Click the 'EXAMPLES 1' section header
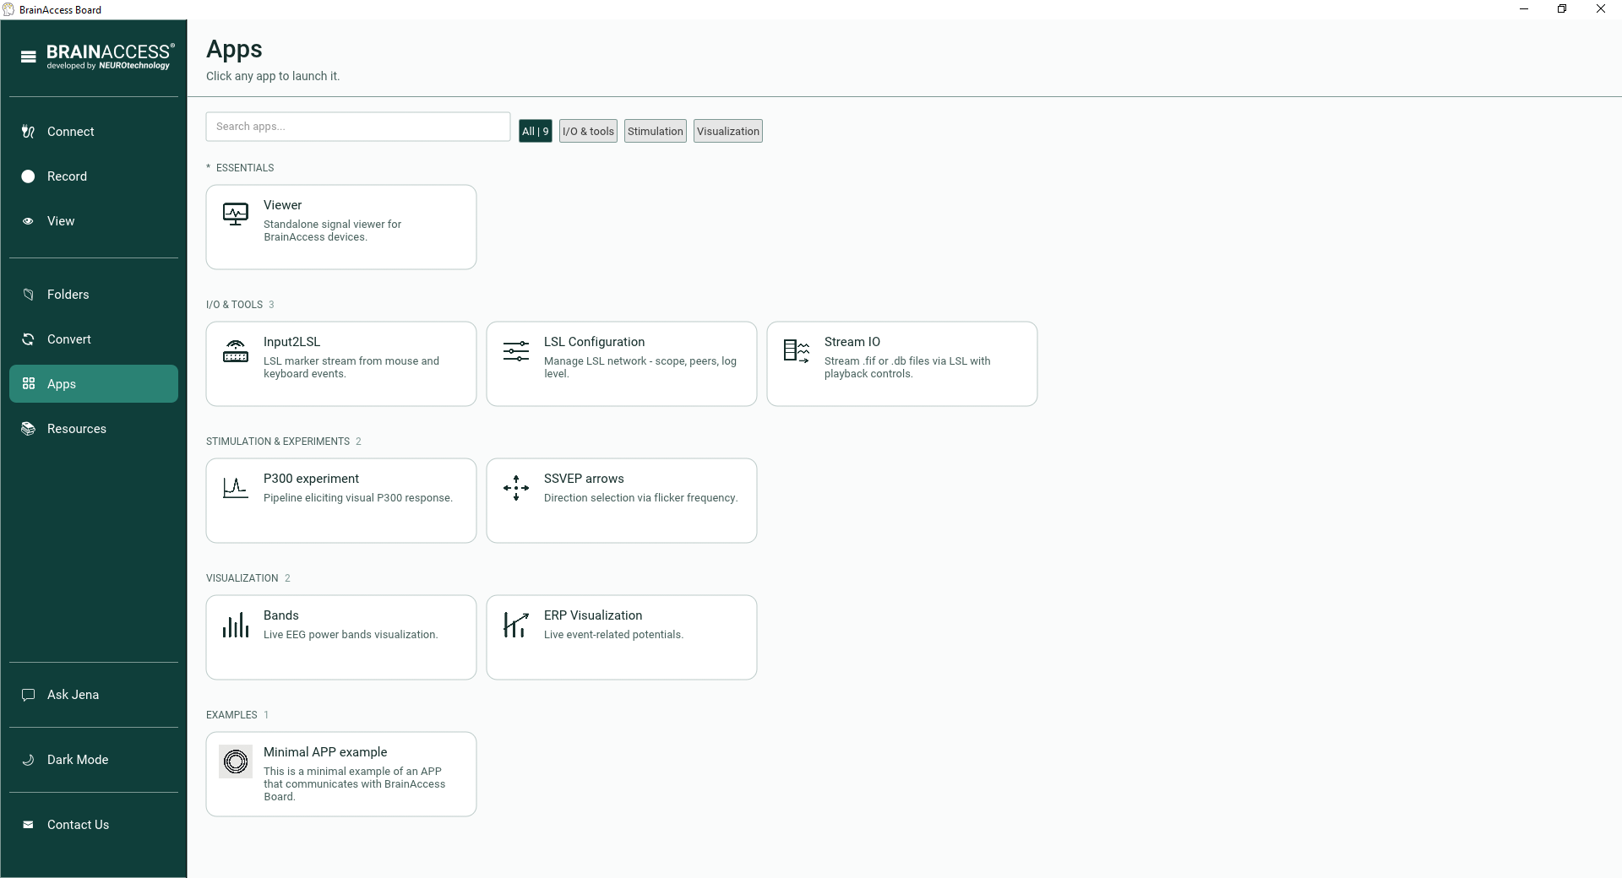The image size is (1622, 878). point(237,715)
